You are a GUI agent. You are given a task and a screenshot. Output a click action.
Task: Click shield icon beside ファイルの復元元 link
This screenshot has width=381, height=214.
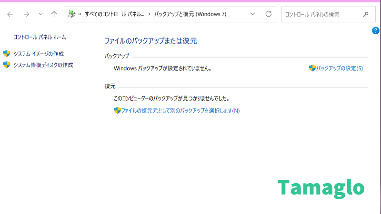117,110
